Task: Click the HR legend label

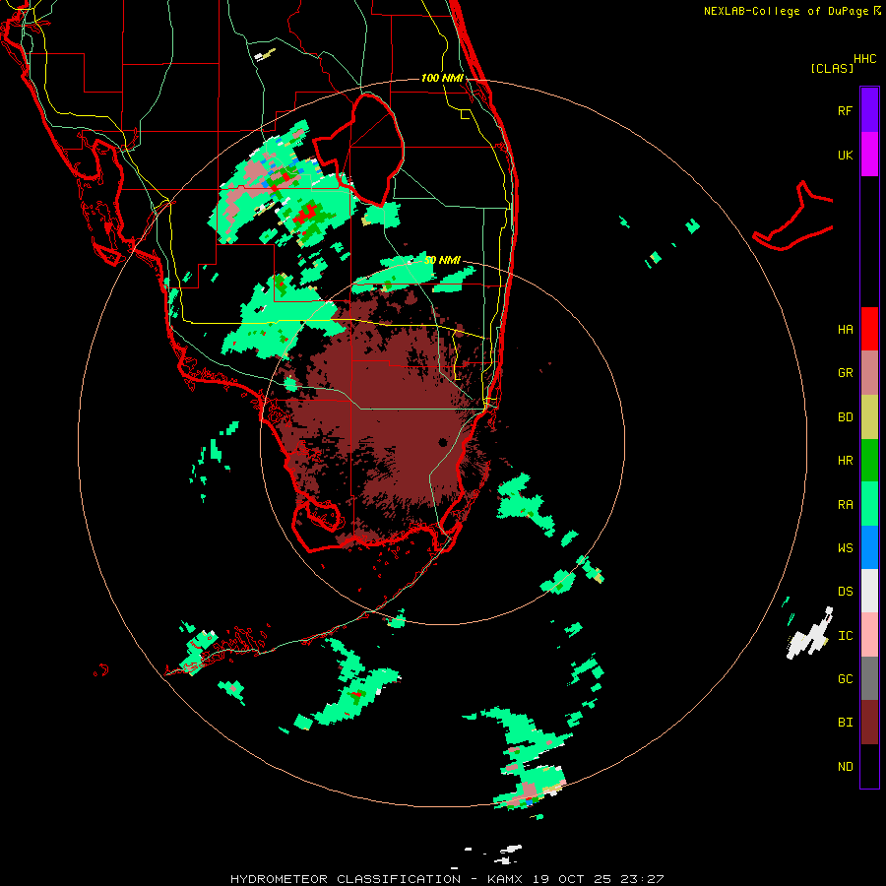Action: click(845, 461)
